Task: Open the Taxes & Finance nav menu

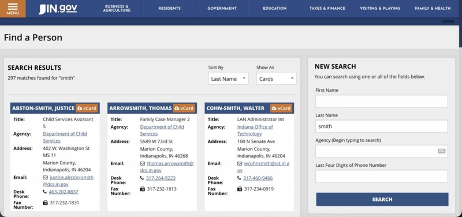Action: [x=327, y=9]
